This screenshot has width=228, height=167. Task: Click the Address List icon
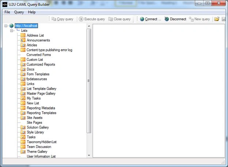click(x=23, y=36)
